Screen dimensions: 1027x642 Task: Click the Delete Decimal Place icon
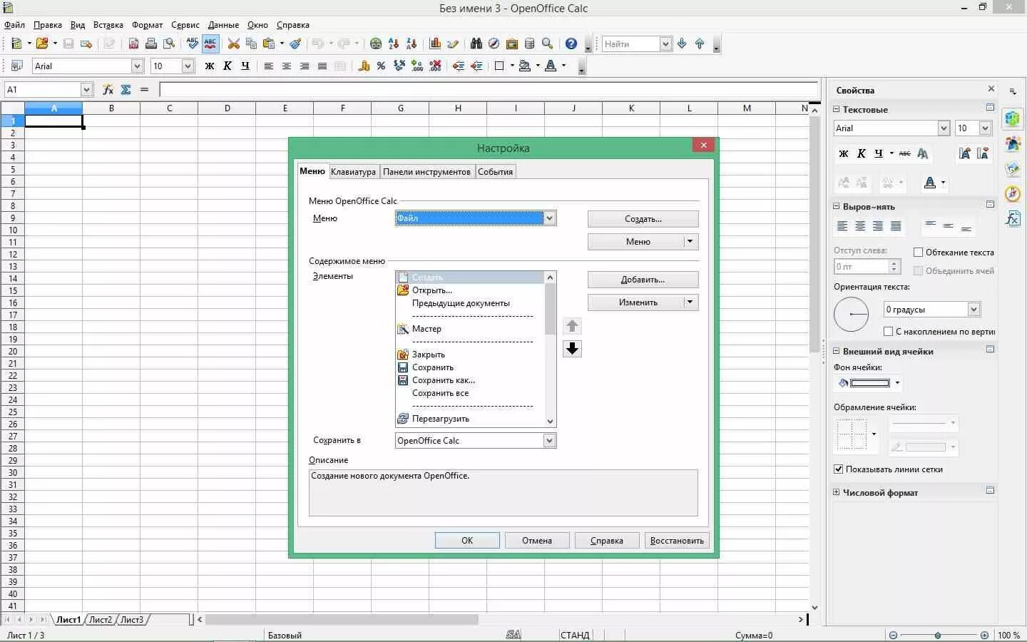(435, 66)
